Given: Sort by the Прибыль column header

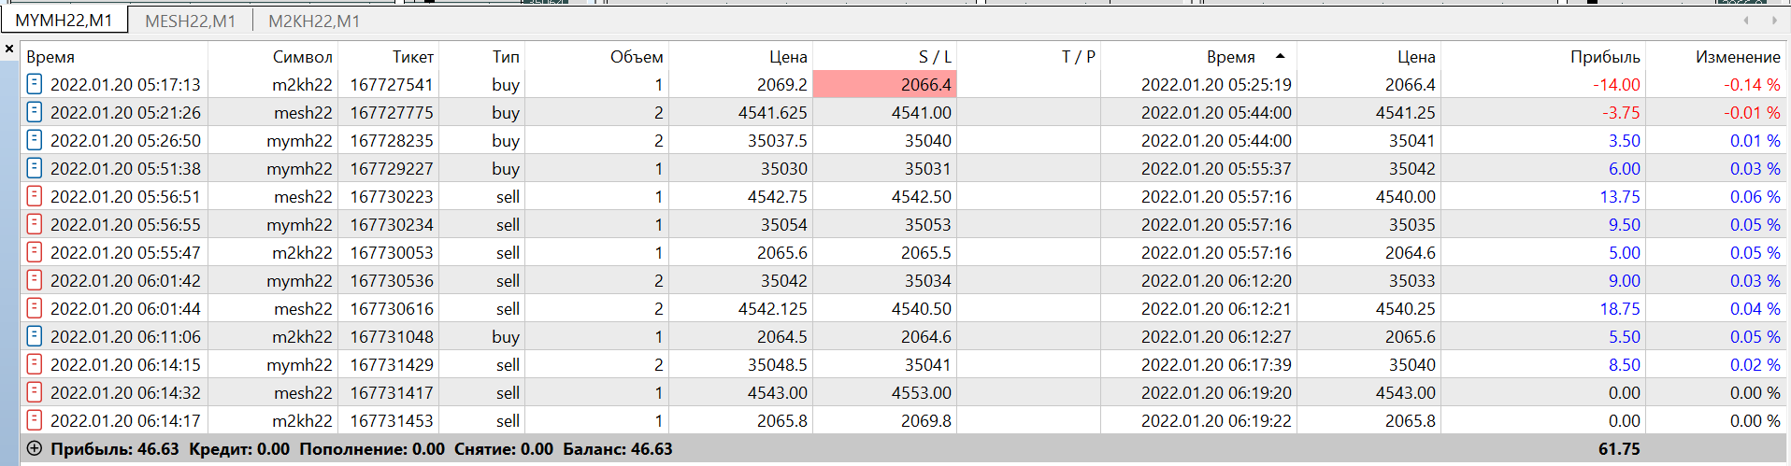Looking at the screenshot, I should [x=1604, y=57].
